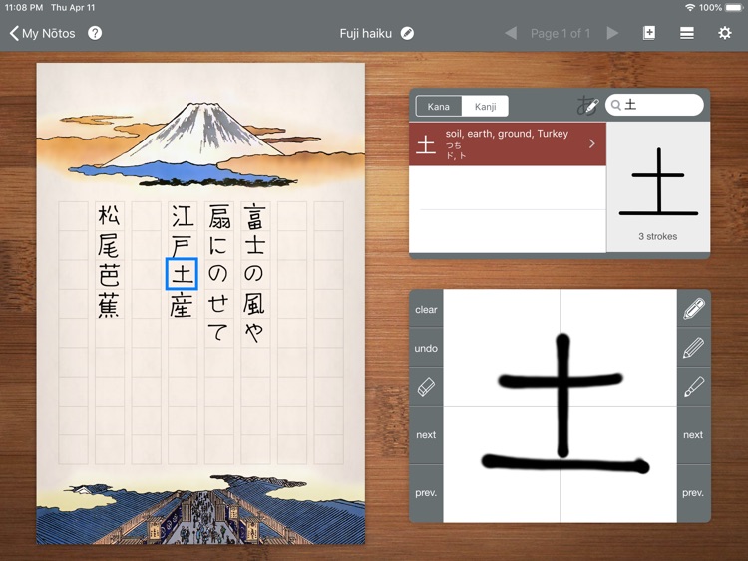This screenshot has height=561, width=748.
Task: Left next button in drawing panel
Action: 426,434
